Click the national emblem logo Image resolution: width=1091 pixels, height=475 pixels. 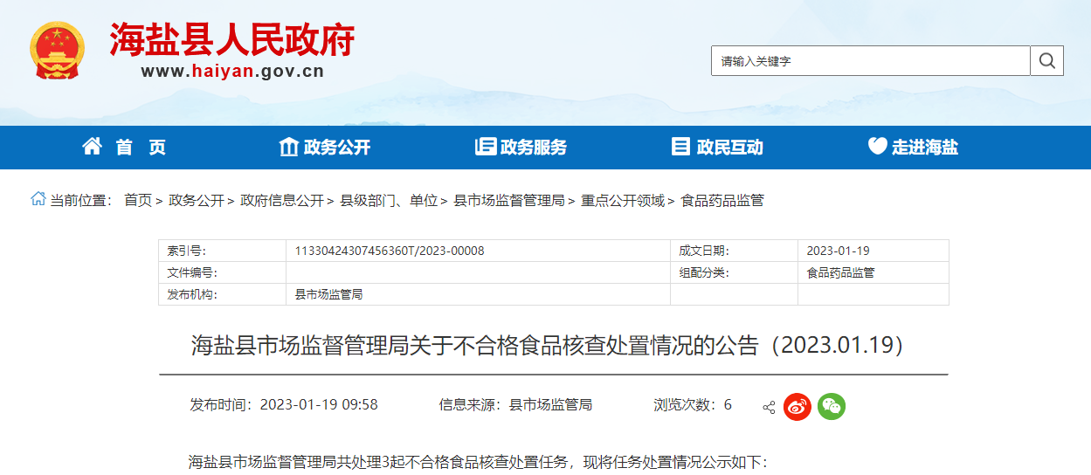pyautogui.click(x=57, y=51)
